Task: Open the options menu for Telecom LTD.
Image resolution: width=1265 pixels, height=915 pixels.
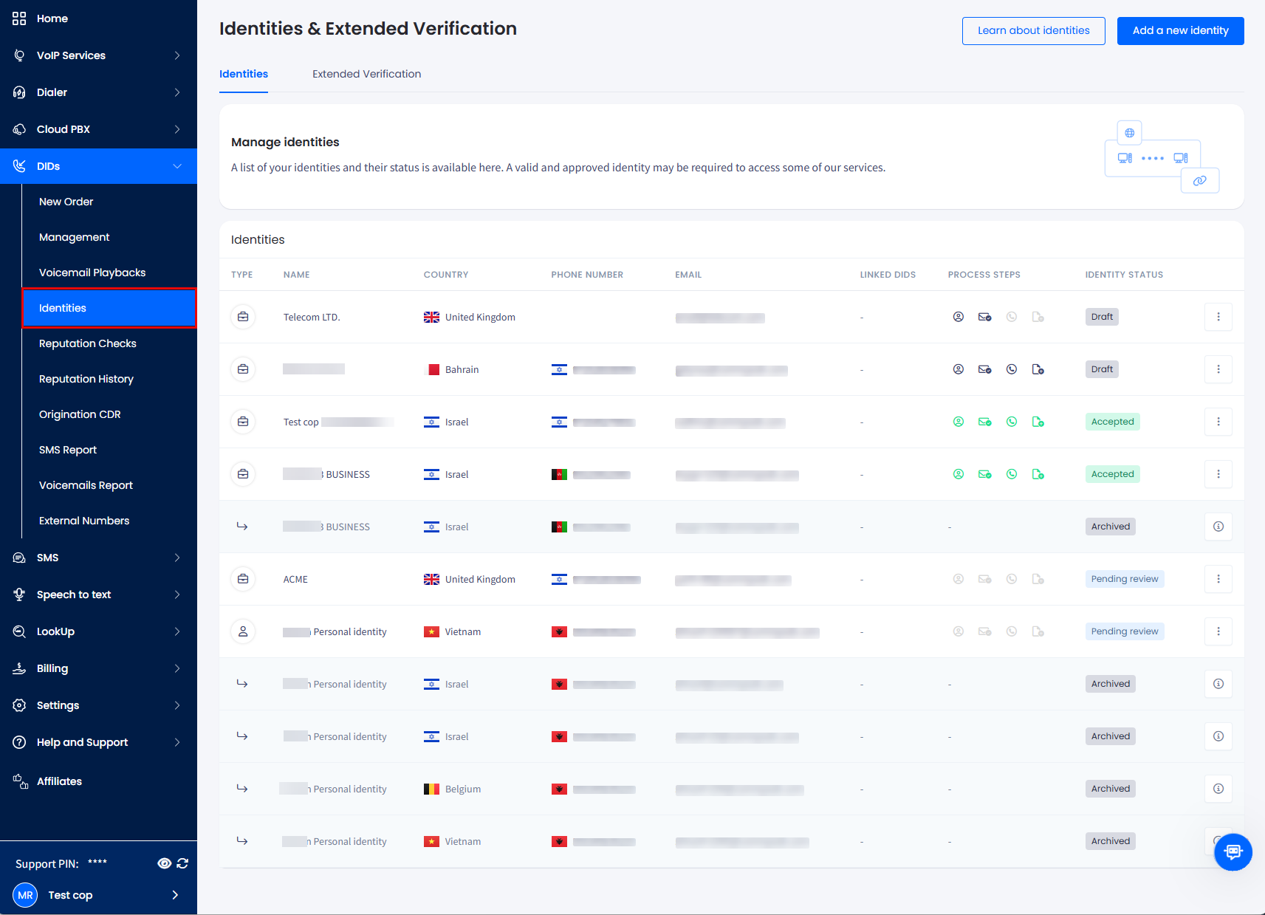Action: coord(1218,317)
